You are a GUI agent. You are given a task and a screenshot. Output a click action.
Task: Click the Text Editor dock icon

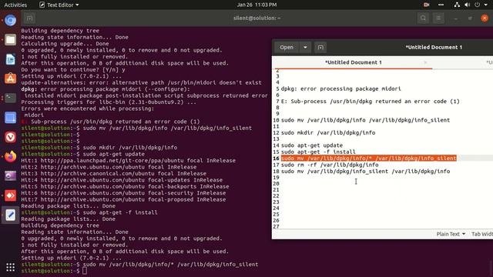(10, 215)
